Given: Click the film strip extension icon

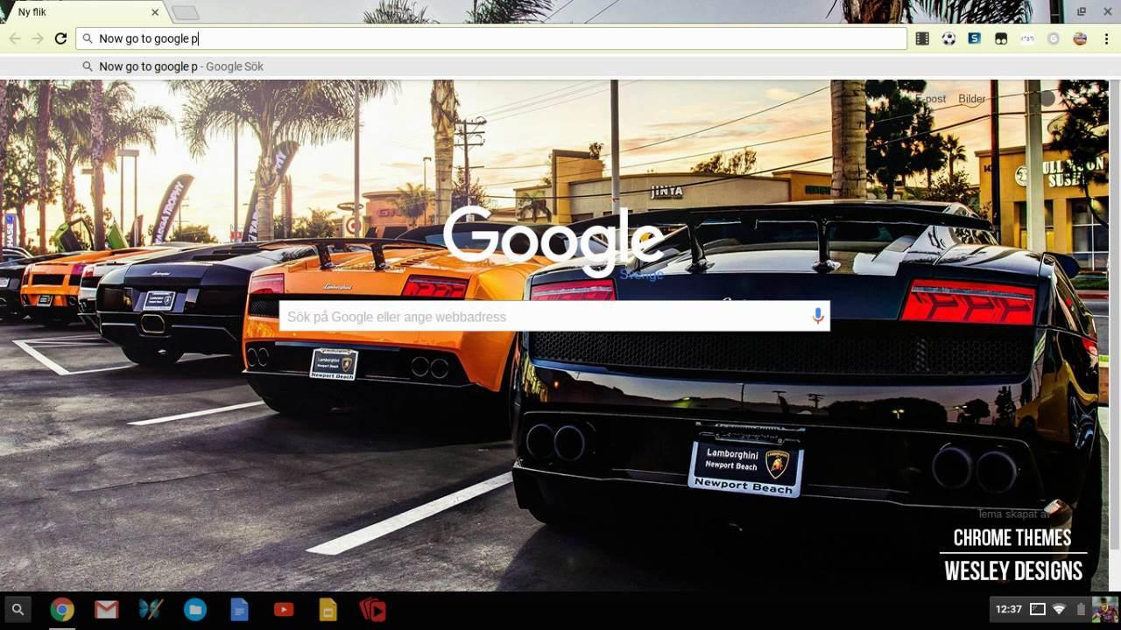Looking at the screenshot, I should pyautogui.click(x=922, y=38).
